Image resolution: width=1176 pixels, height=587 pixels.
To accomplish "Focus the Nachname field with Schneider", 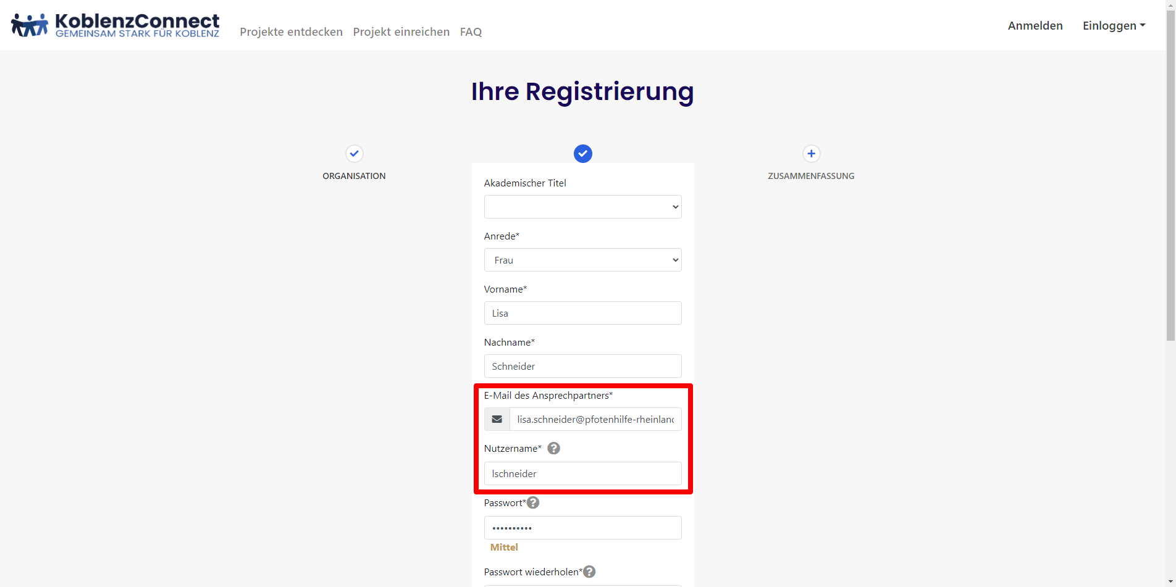I will point(582,366).
